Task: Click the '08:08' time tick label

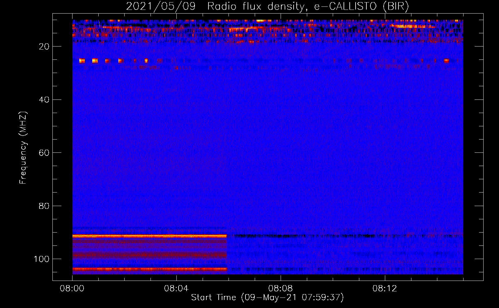Action: tap(281, 289)
